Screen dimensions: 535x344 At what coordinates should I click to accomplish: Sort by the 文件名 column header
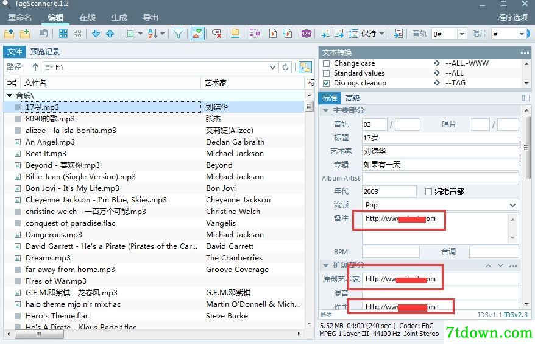pos(111,83)
